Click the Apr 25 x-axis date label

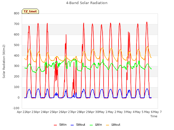[49, 112]
